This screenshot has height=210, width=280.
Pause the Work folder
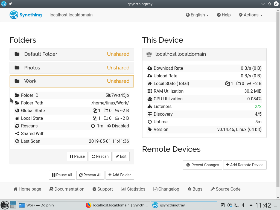(x=77, y=156)
